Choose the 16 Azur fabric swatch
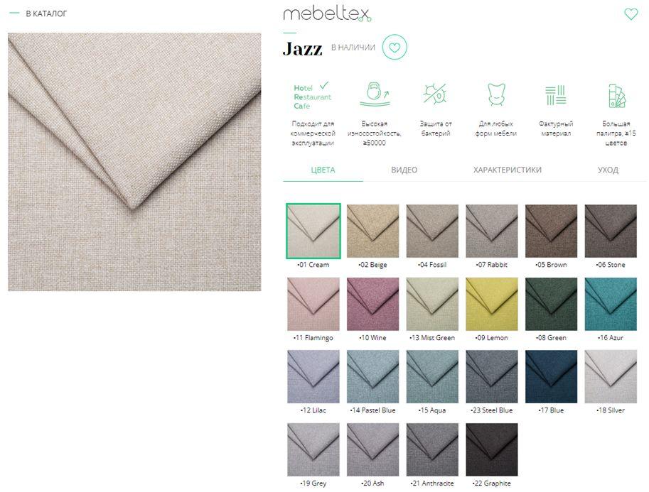 [x=611, y=304]
